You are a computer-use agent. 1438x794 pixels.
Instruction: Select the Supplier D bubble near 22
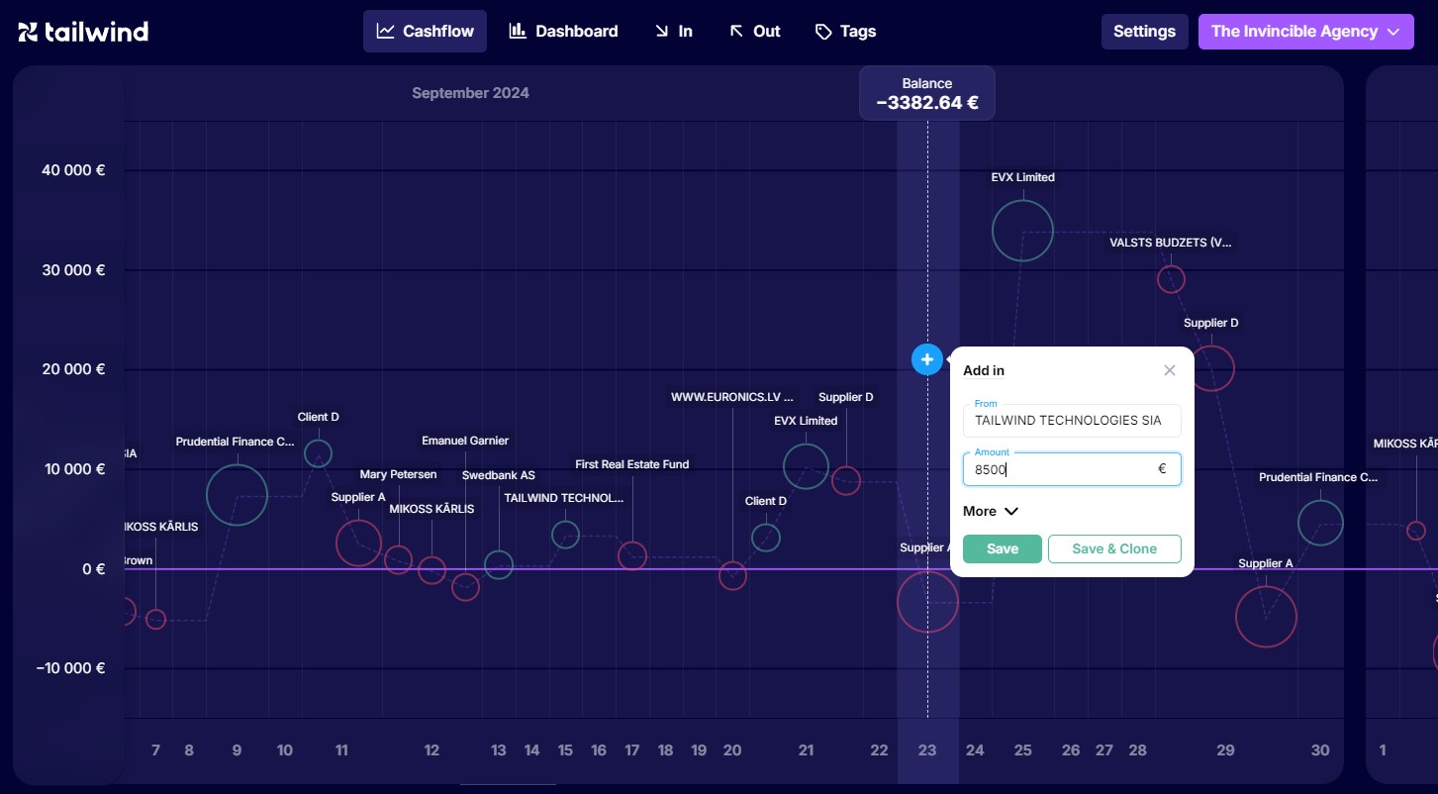point(846,481)
